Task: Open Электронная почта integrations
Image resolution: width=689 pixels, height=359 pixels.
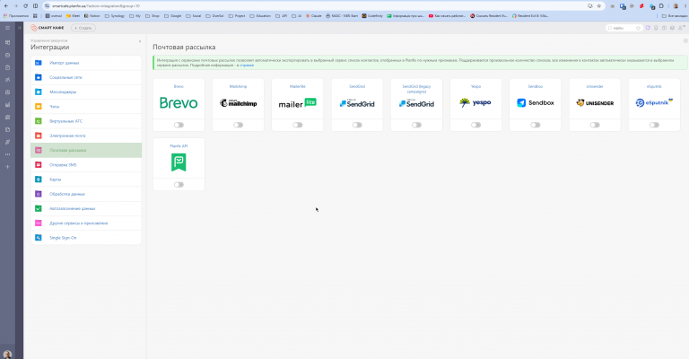Action: tap(86, 136)
